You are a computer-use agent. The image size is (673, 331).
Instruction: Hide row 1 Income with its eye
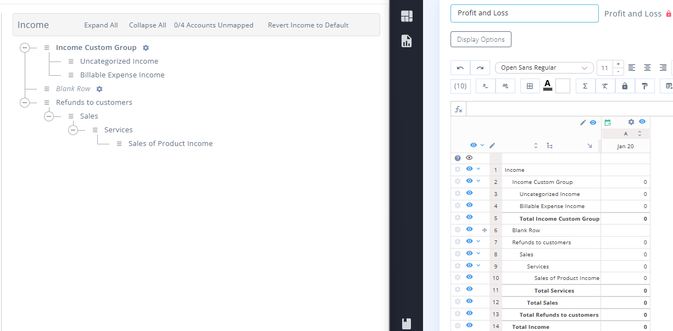point(470,169)
